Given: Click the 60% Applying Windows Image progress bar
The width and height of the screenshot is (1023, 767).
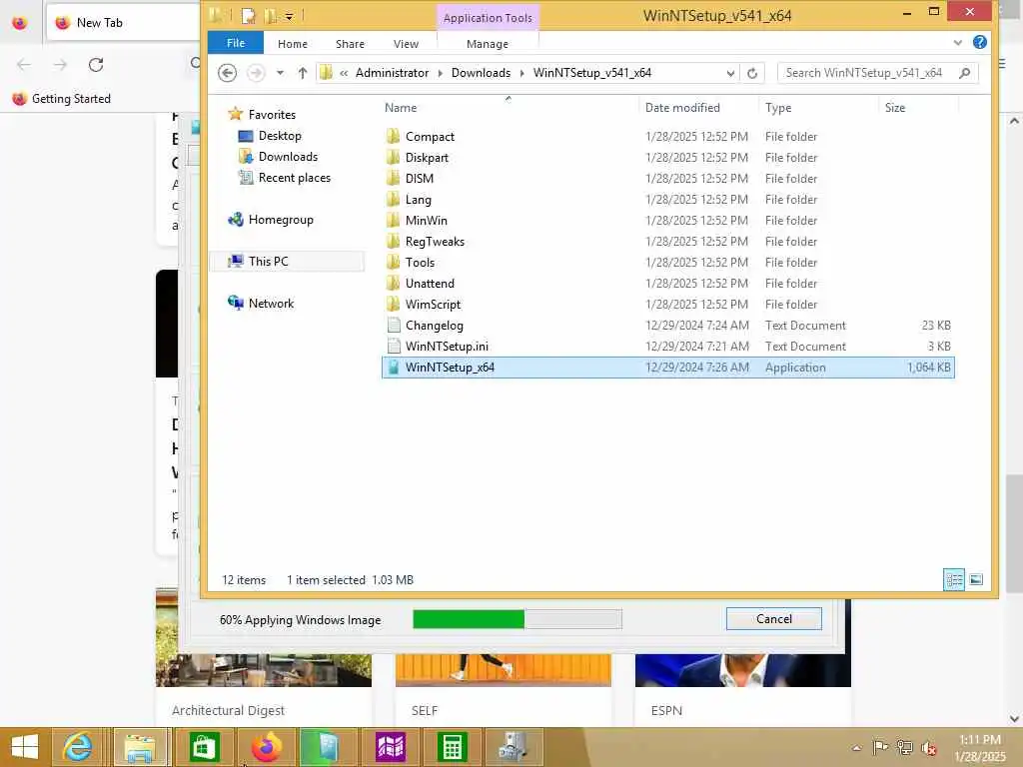Looking at the screenshot, I should point(517,619).
